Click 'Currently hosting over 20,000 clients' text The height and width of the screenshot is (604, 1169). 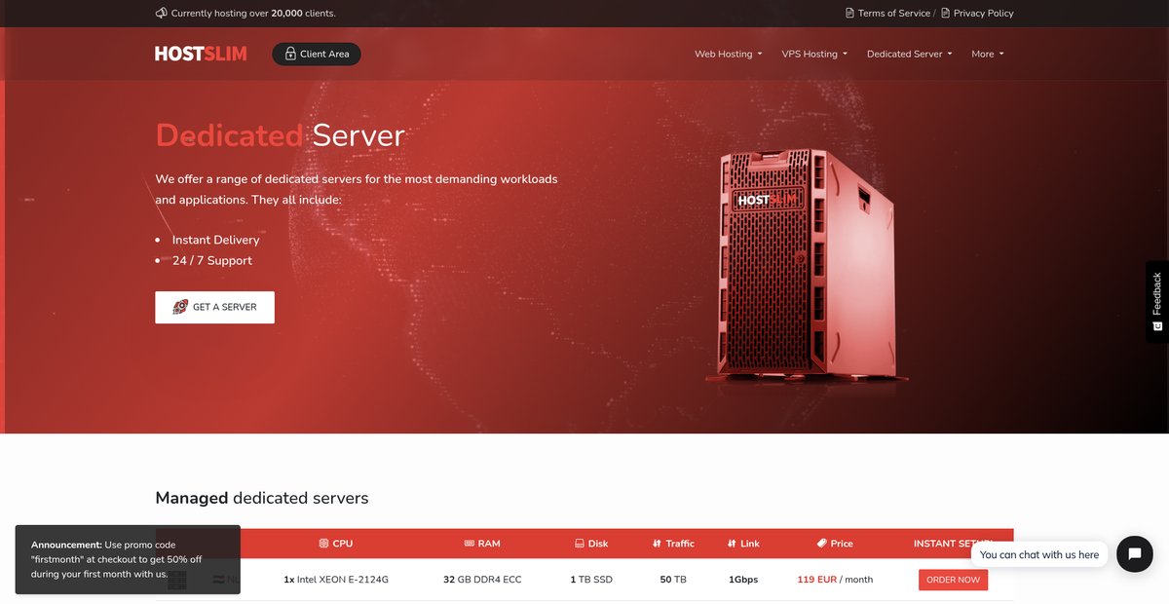tap(253, 14)
